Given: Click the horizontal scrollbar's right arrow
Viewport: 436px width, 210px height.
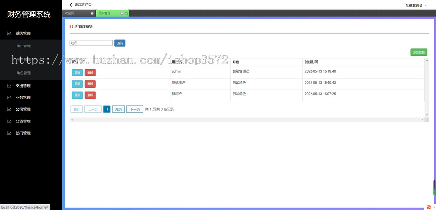Looking at the screenshot, I should tap(422, 120).
